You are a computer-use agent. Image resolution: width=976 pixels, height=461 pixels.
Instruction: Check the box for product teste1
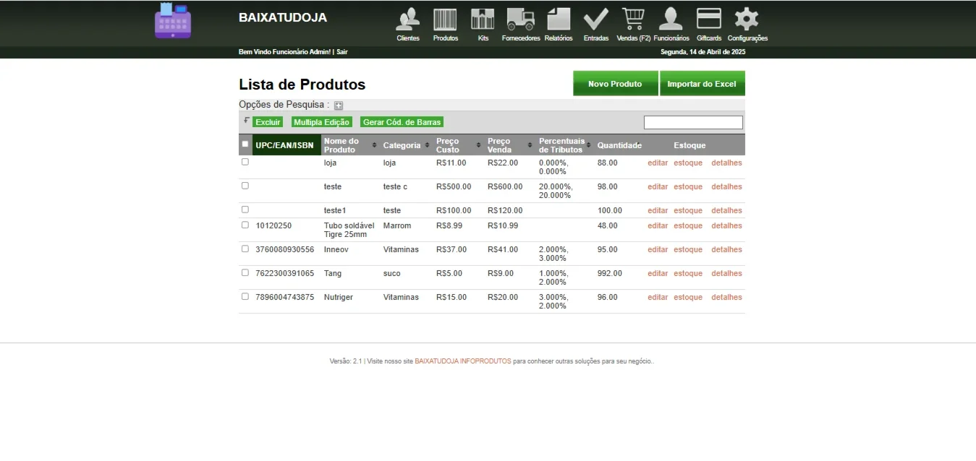point(245,210)
